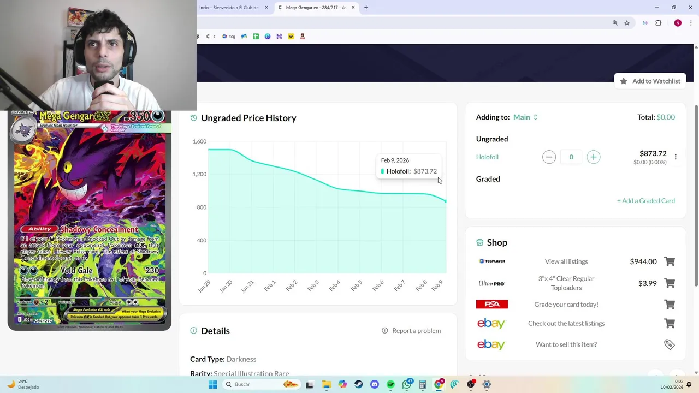The image size is (699, 393).
Task: Click the Add a Graded Card link
Action: tap(646, 201)
